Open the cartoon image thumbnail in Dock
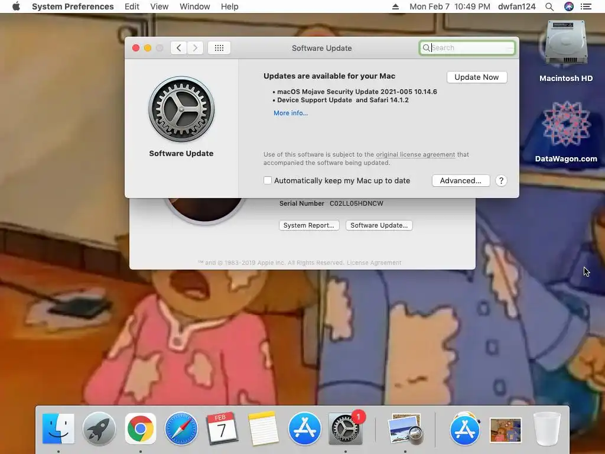Screen dimensions: 605x454 coord(506,430)
